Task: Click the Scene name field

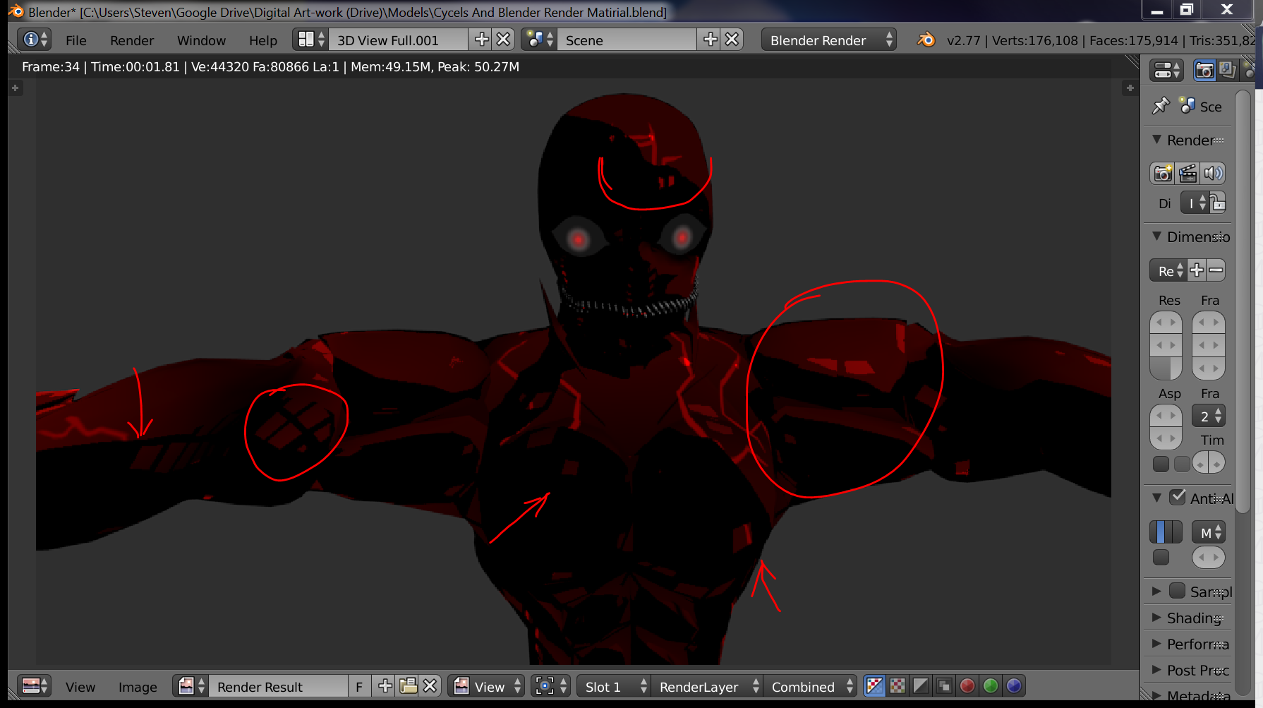Action: [627, 40]
